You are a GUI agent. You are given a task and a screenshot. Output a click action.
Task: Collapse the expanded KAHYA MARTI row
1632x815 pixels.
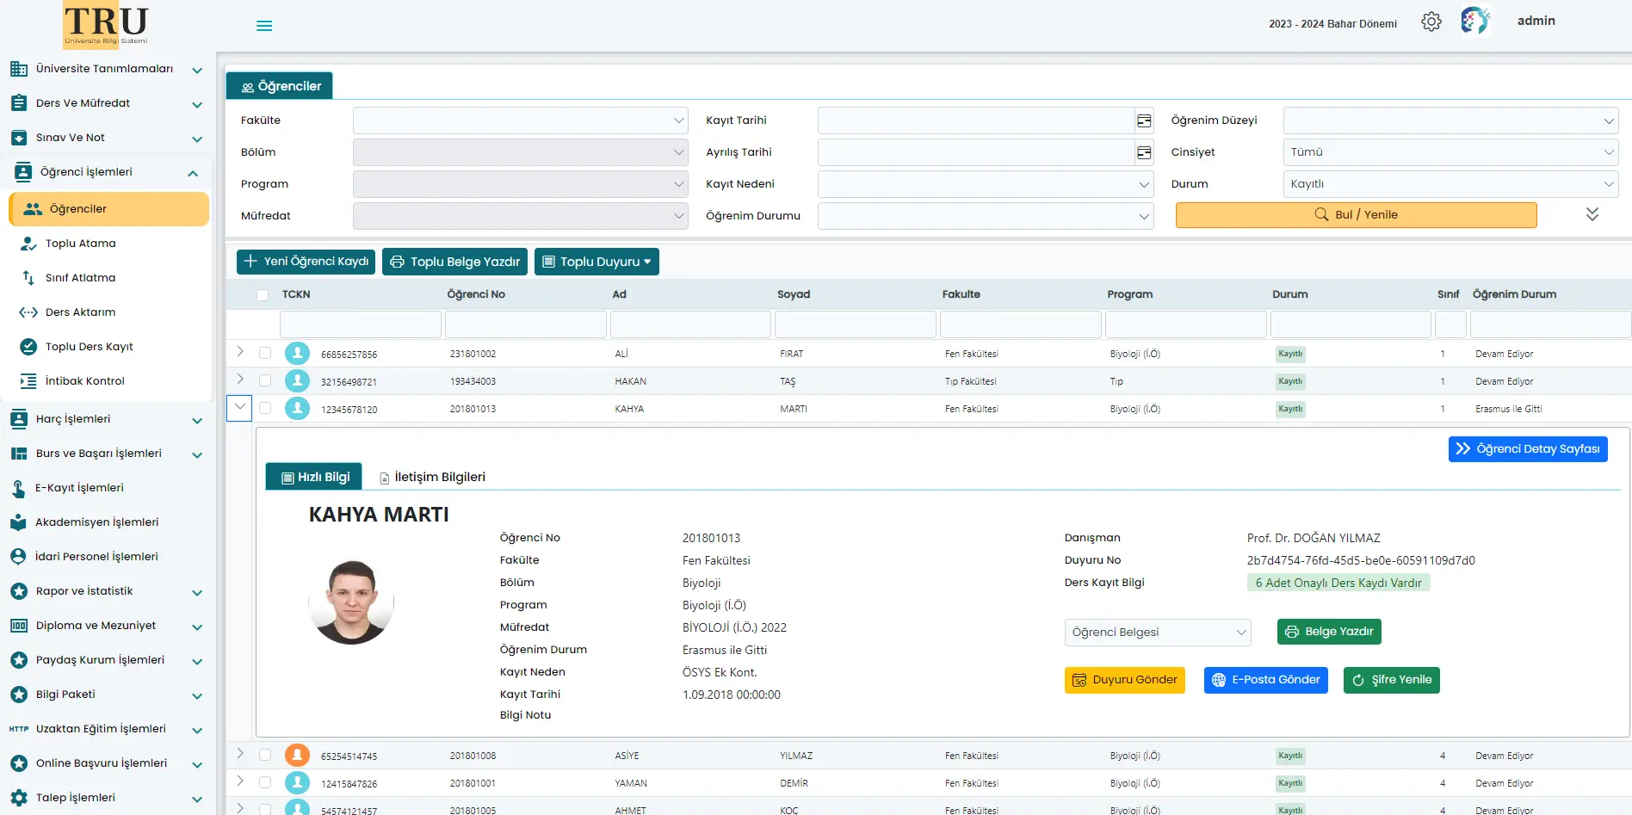tap(239, 408)
